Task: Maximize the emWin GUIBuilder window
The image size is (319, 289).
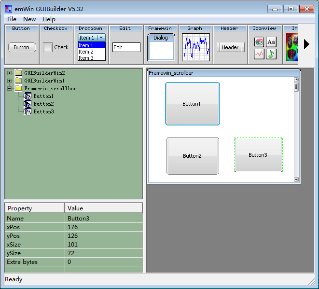Action: [x=291, y=9]
